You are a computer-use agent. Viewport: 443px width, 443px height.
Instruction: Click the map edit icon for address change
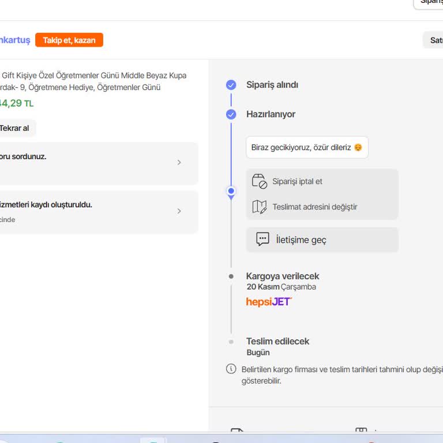260,207
